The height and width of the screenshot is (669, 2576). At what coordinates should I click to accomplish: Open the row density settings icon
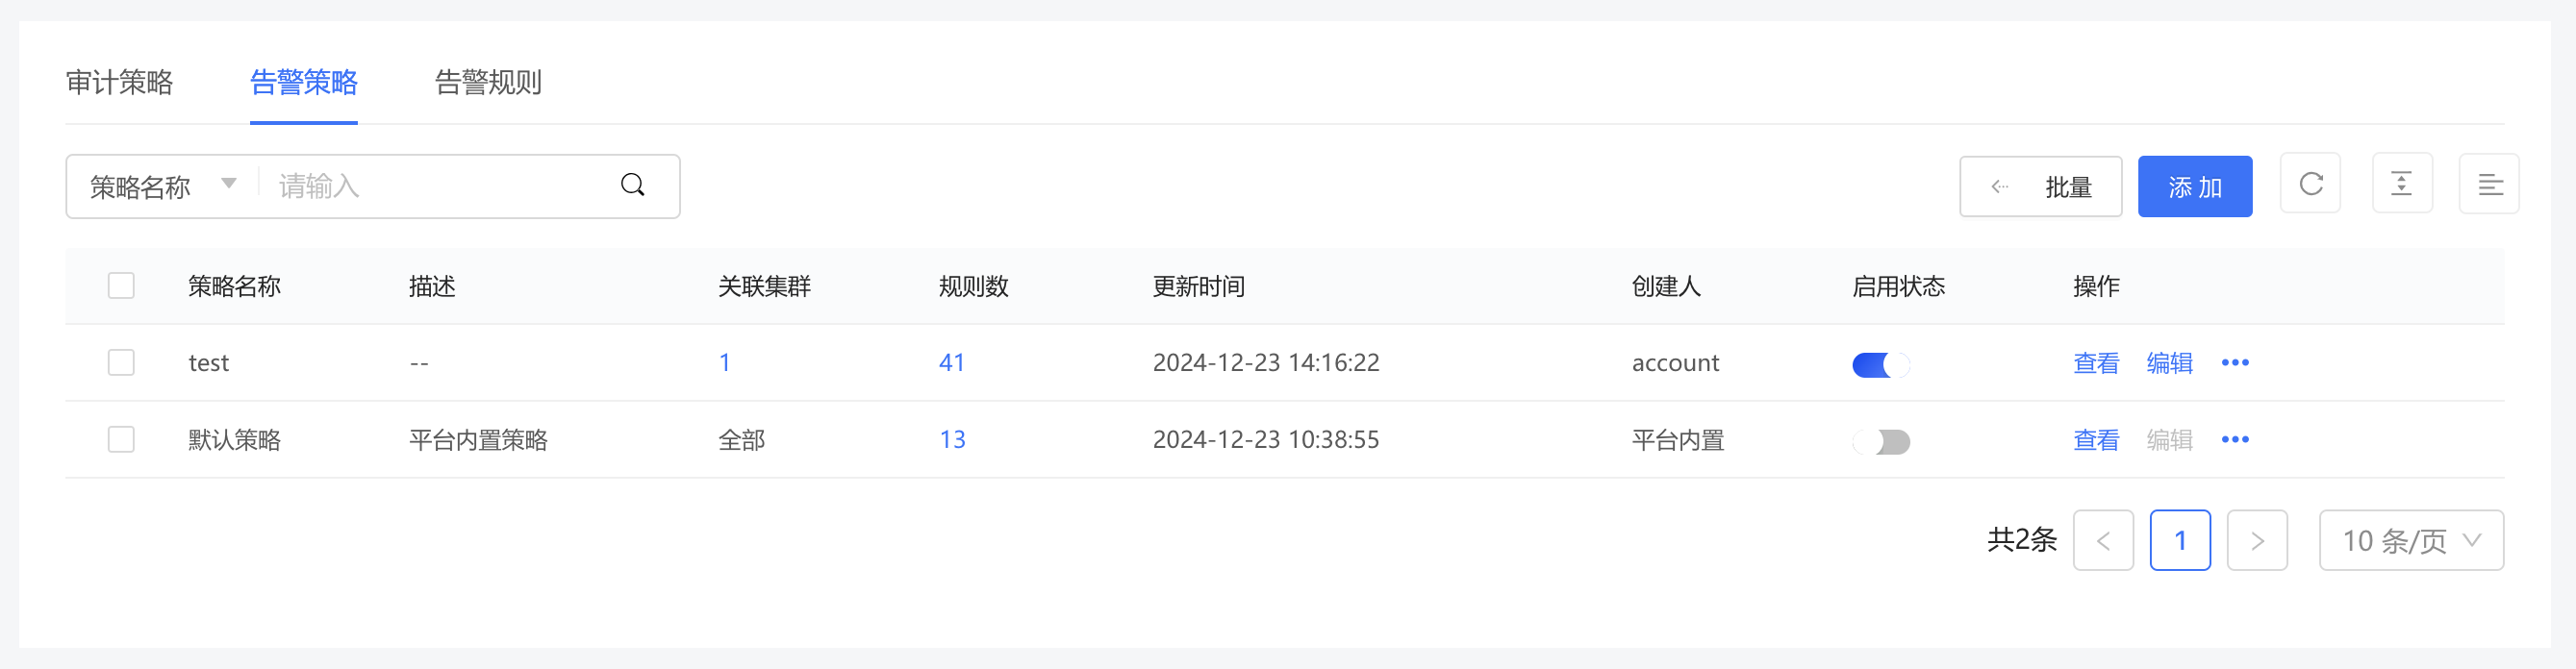point(2401,184)
